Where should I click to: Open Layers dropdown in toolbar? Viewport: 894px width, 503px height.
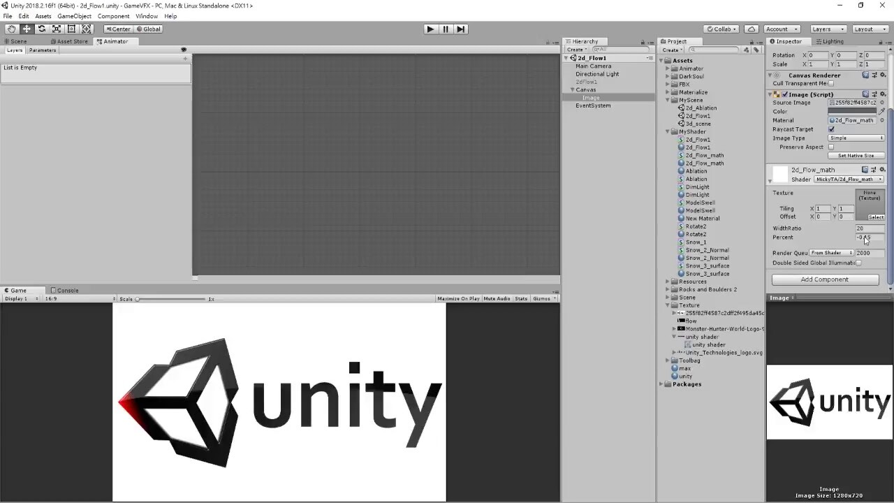[x=828, y=29]
